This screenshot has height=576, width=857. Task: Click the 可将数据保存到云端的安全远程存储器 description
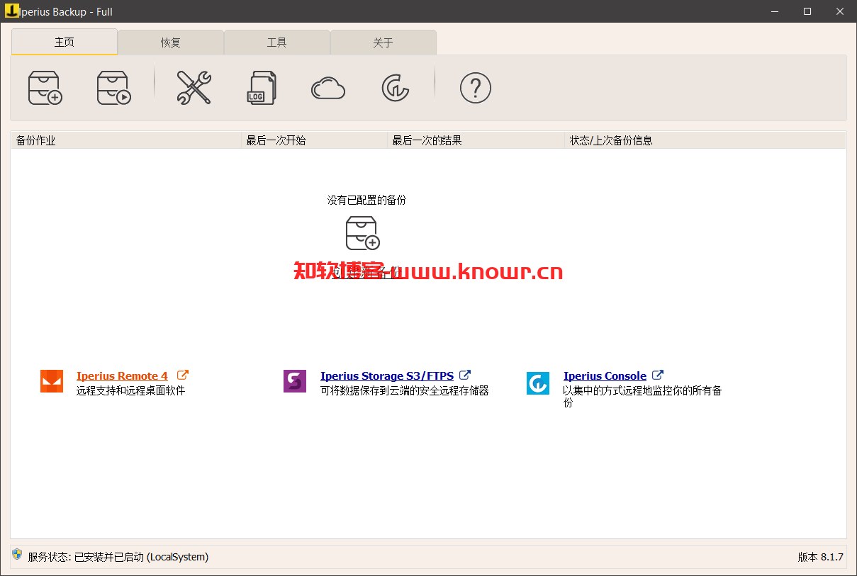405,390
